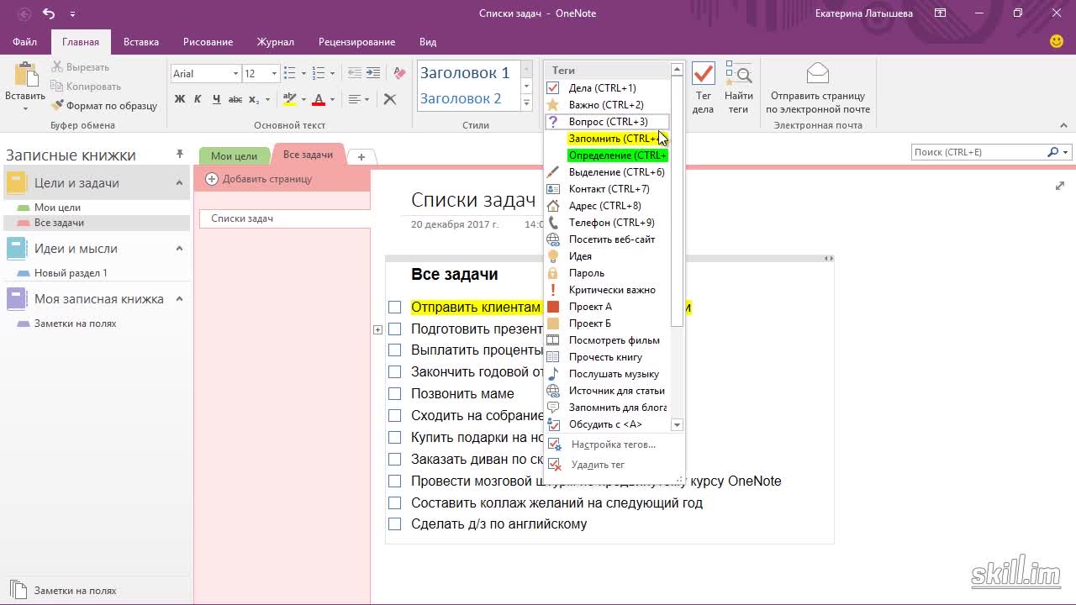The height and width of the screenshot is (605, 1076).
Task: Click the Undo arrow in title bar
Action: coord(49,13)
